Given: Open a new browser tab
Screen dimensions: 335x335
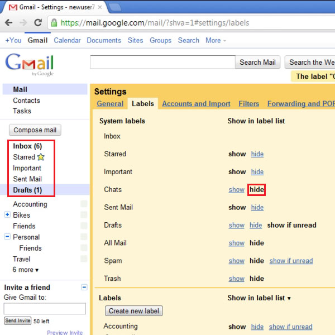Looking at the screenshot, I should 114,7.
